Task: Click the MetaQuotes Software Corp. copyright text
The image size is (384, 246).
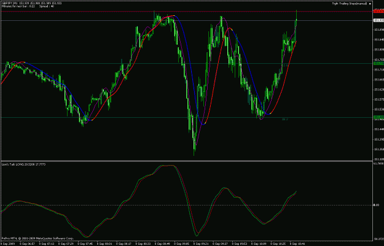Action: click(38, 239)
